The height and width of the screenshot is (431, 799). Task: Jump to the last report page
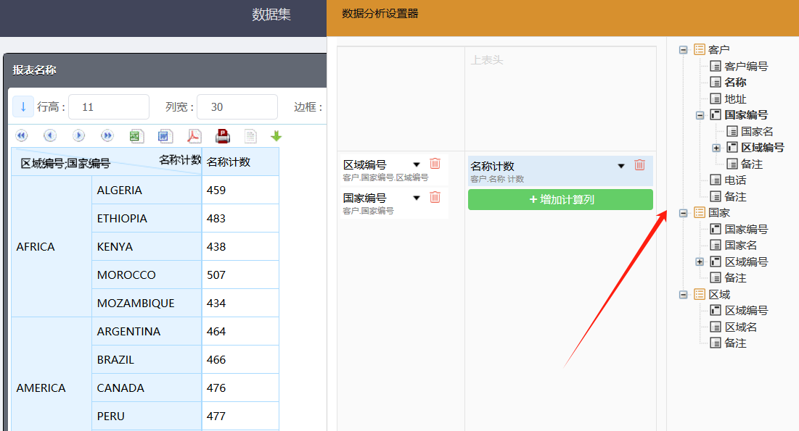pyautogui.click(x=107, y=135)
